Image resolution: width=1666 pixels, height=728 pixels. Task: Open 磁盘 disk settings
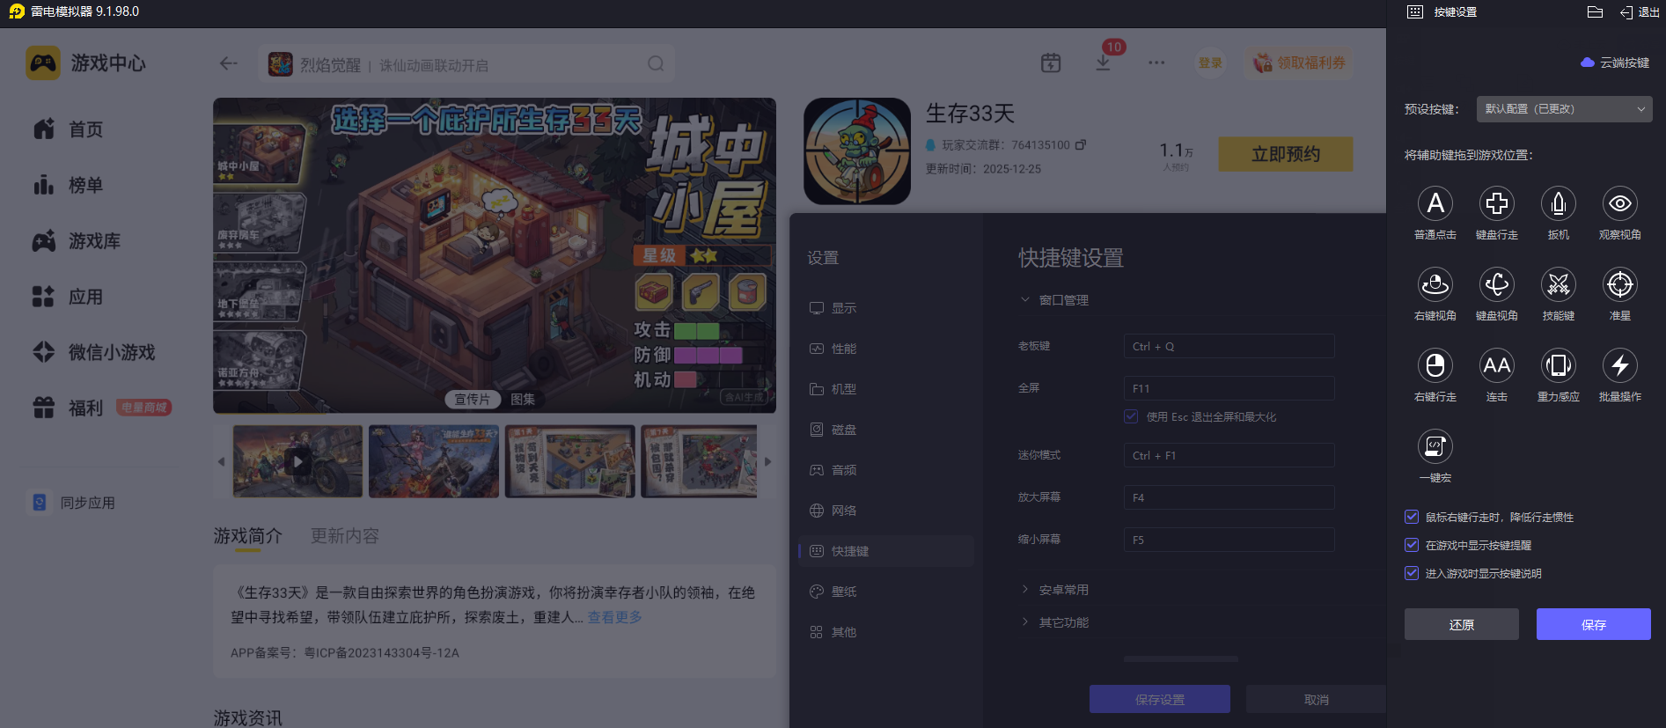pos(833,430)
